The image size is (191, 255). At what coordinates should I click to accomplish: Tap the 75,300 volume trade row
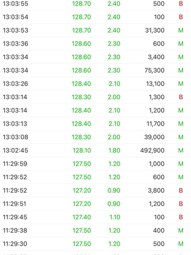[95, 70]
